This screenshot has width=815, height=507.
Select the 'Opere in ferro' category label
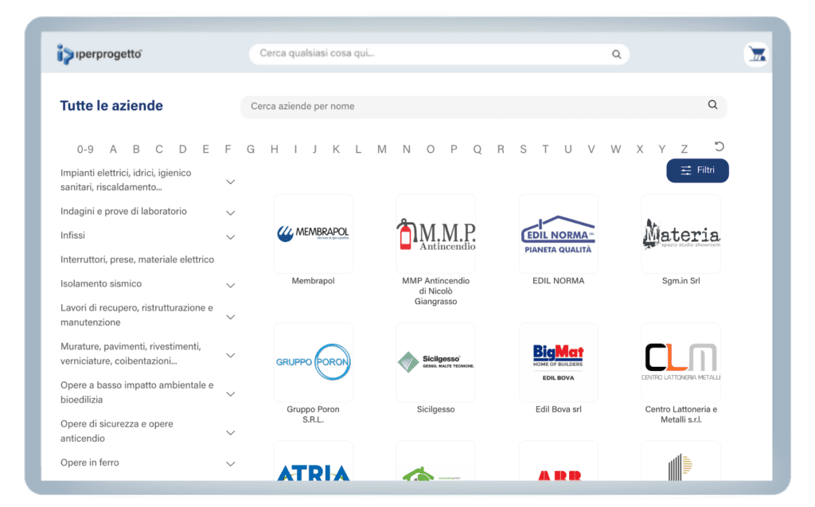pyautogui.click(x=89, y=462)
